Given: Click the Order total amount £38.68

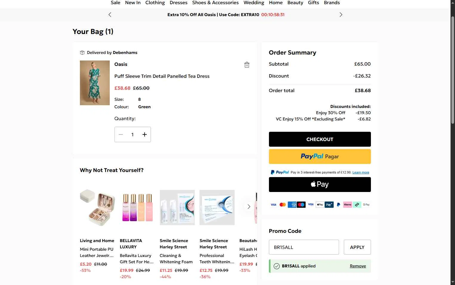Looking at the screenshot, I should pos(363,91).
